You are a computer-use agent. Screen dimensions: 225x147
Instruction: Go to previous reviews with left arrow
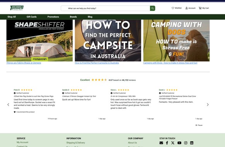click(x=9, y=105)
